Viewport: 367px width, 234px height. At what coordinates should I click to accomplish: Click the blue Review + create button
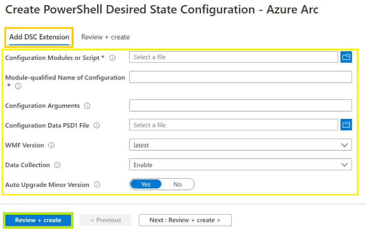(38, 220)
